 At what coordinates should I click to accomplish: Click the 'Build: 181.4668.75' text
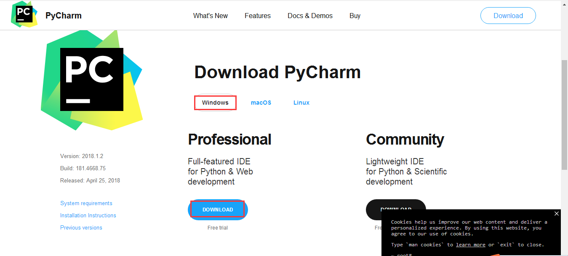coord(83,168)
